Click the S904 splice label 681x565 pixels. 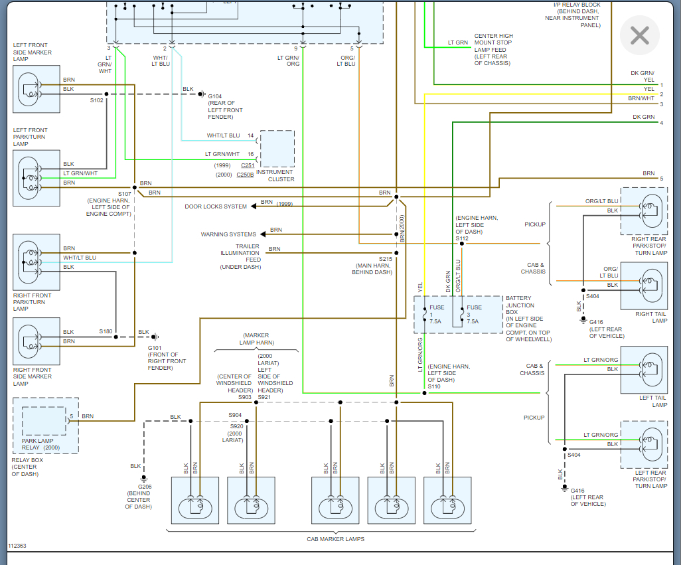235,415
